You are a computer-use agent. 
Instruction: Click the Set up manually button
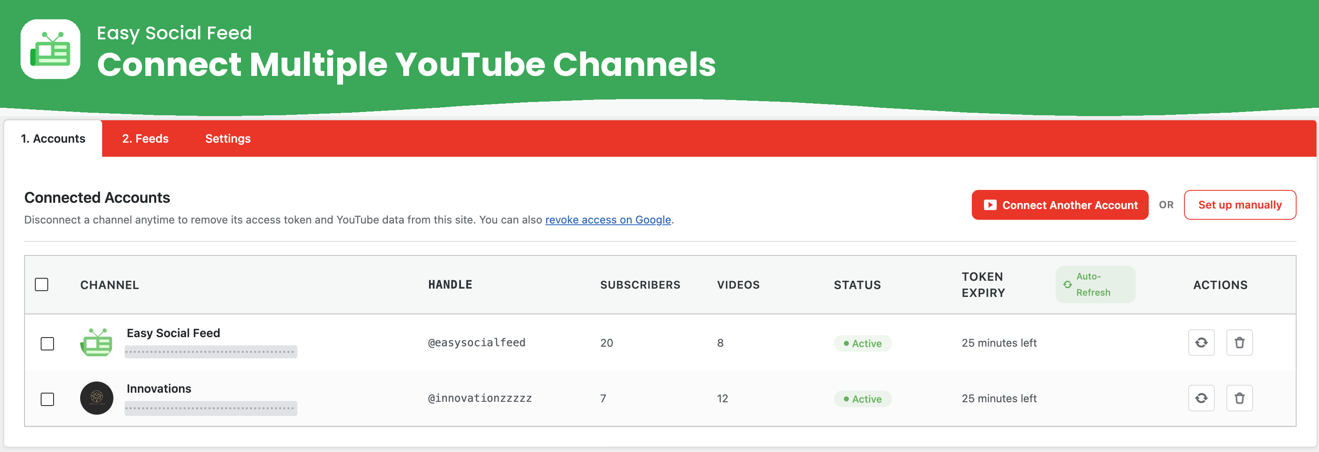(x=1240, y=205)
